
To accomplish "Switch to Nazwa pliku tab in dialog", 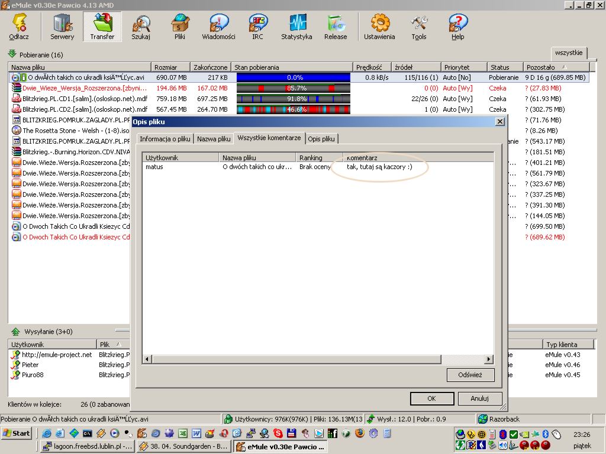I will [x=214, y=139].
